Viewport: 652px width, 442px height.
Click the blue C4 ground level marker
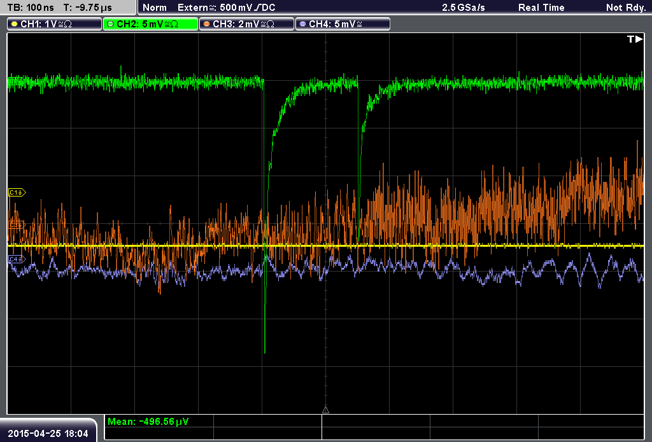[x=17, y=259]
